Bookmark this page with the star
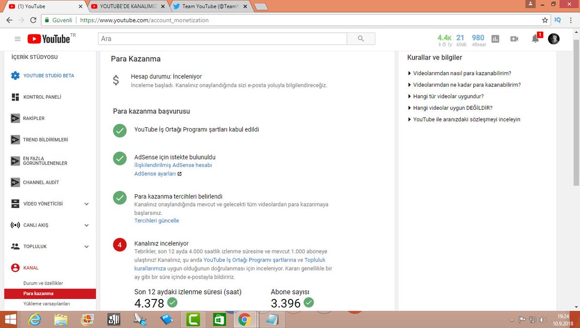 545,20
